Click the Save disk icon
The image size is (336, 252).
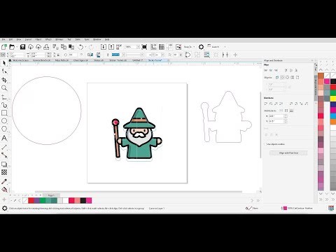[x=22, y=47]
